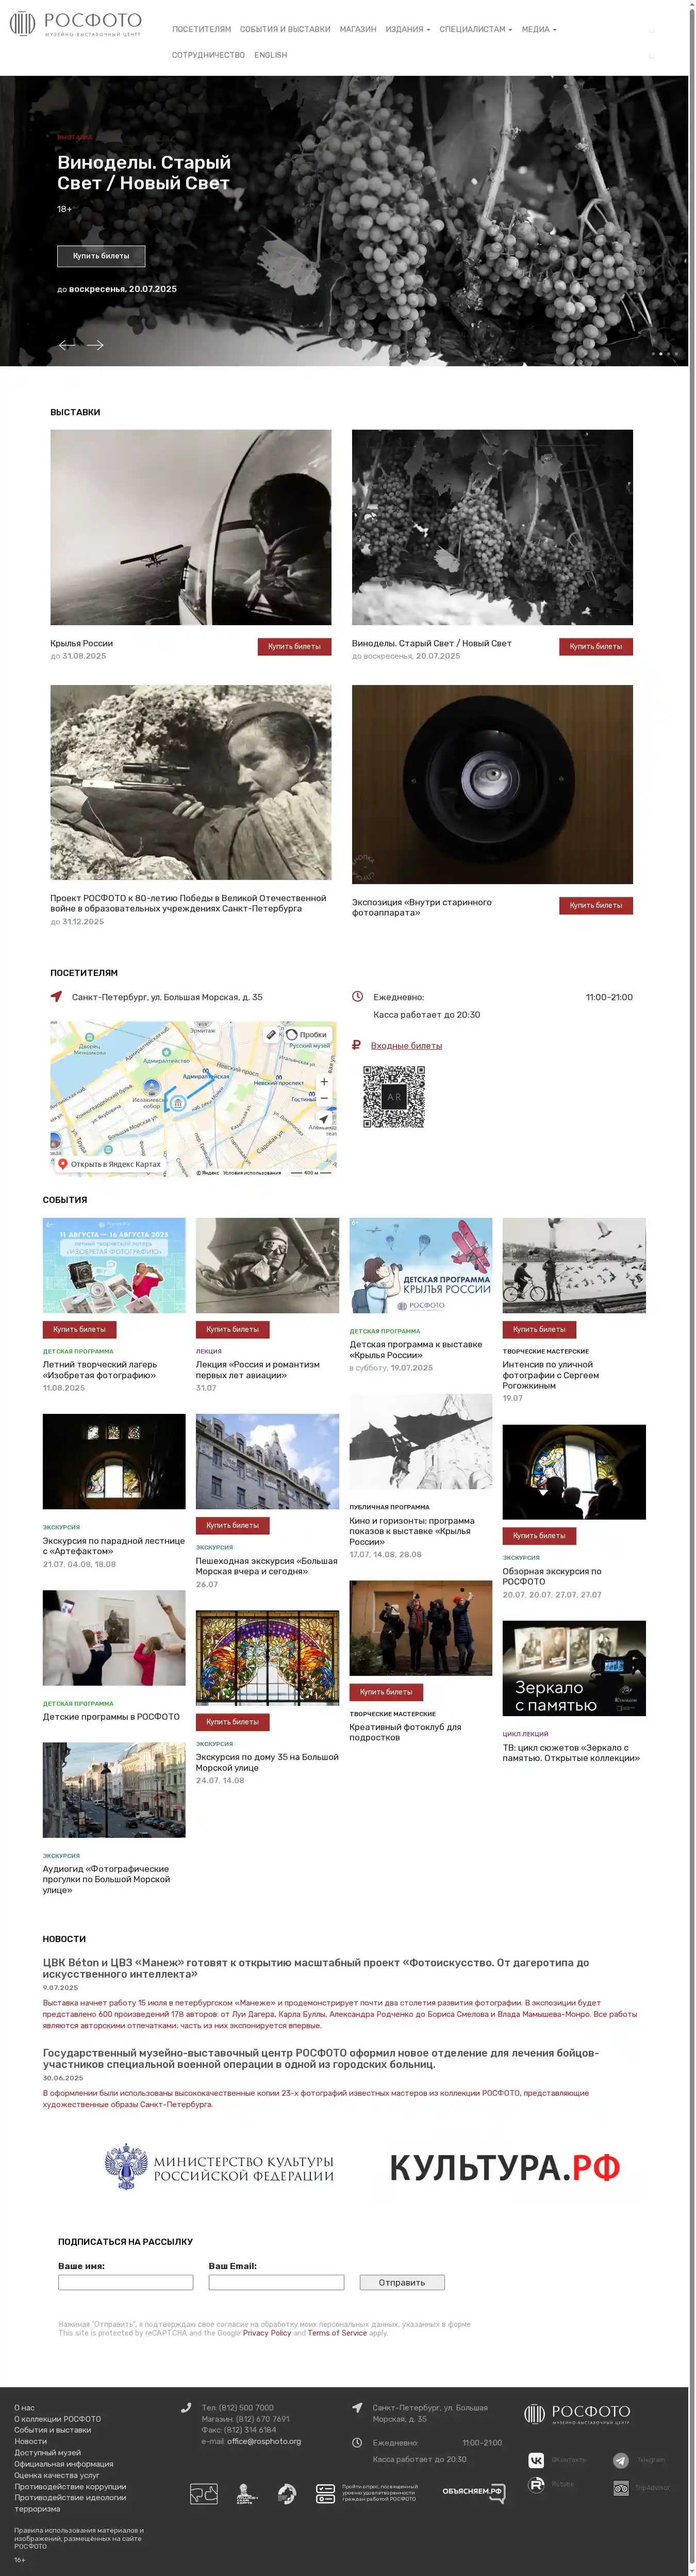Click the ROSPHOTO logo in the header

pyautogui.click(x=76, y=24)
